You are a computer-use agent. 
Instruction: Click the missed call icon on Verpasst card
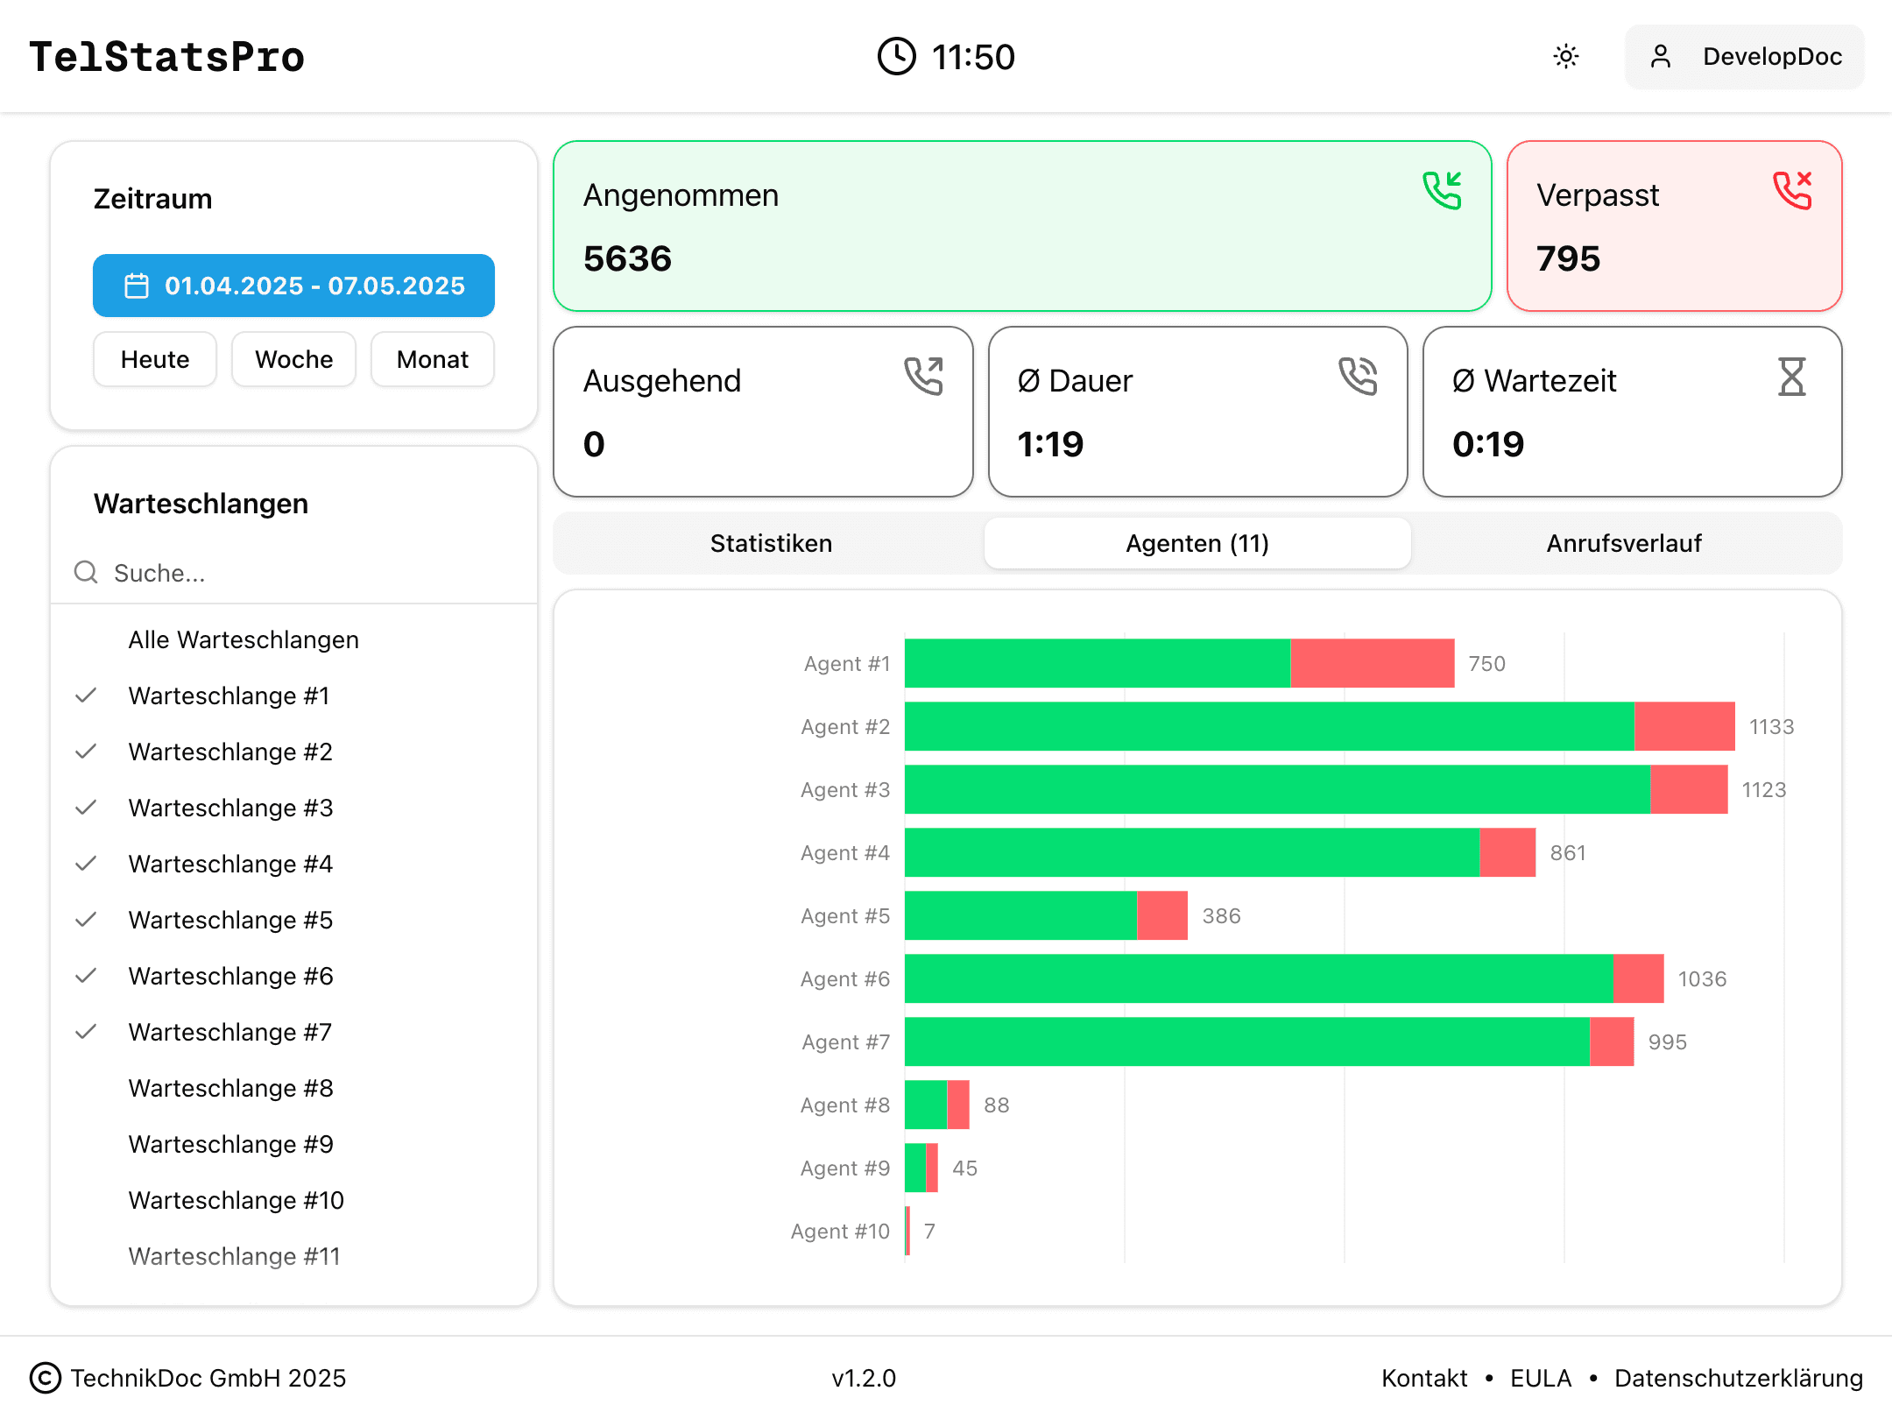coord(1792,190)
